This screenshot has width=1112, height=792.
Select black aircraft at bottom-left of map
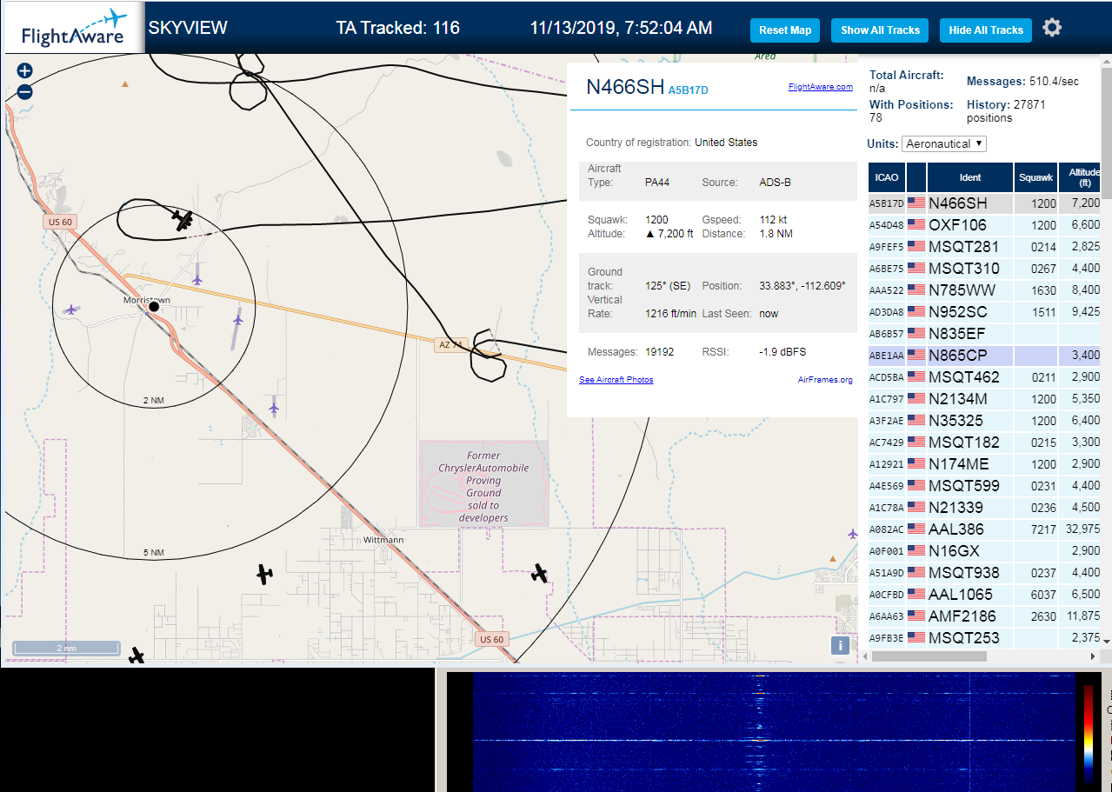137,656
